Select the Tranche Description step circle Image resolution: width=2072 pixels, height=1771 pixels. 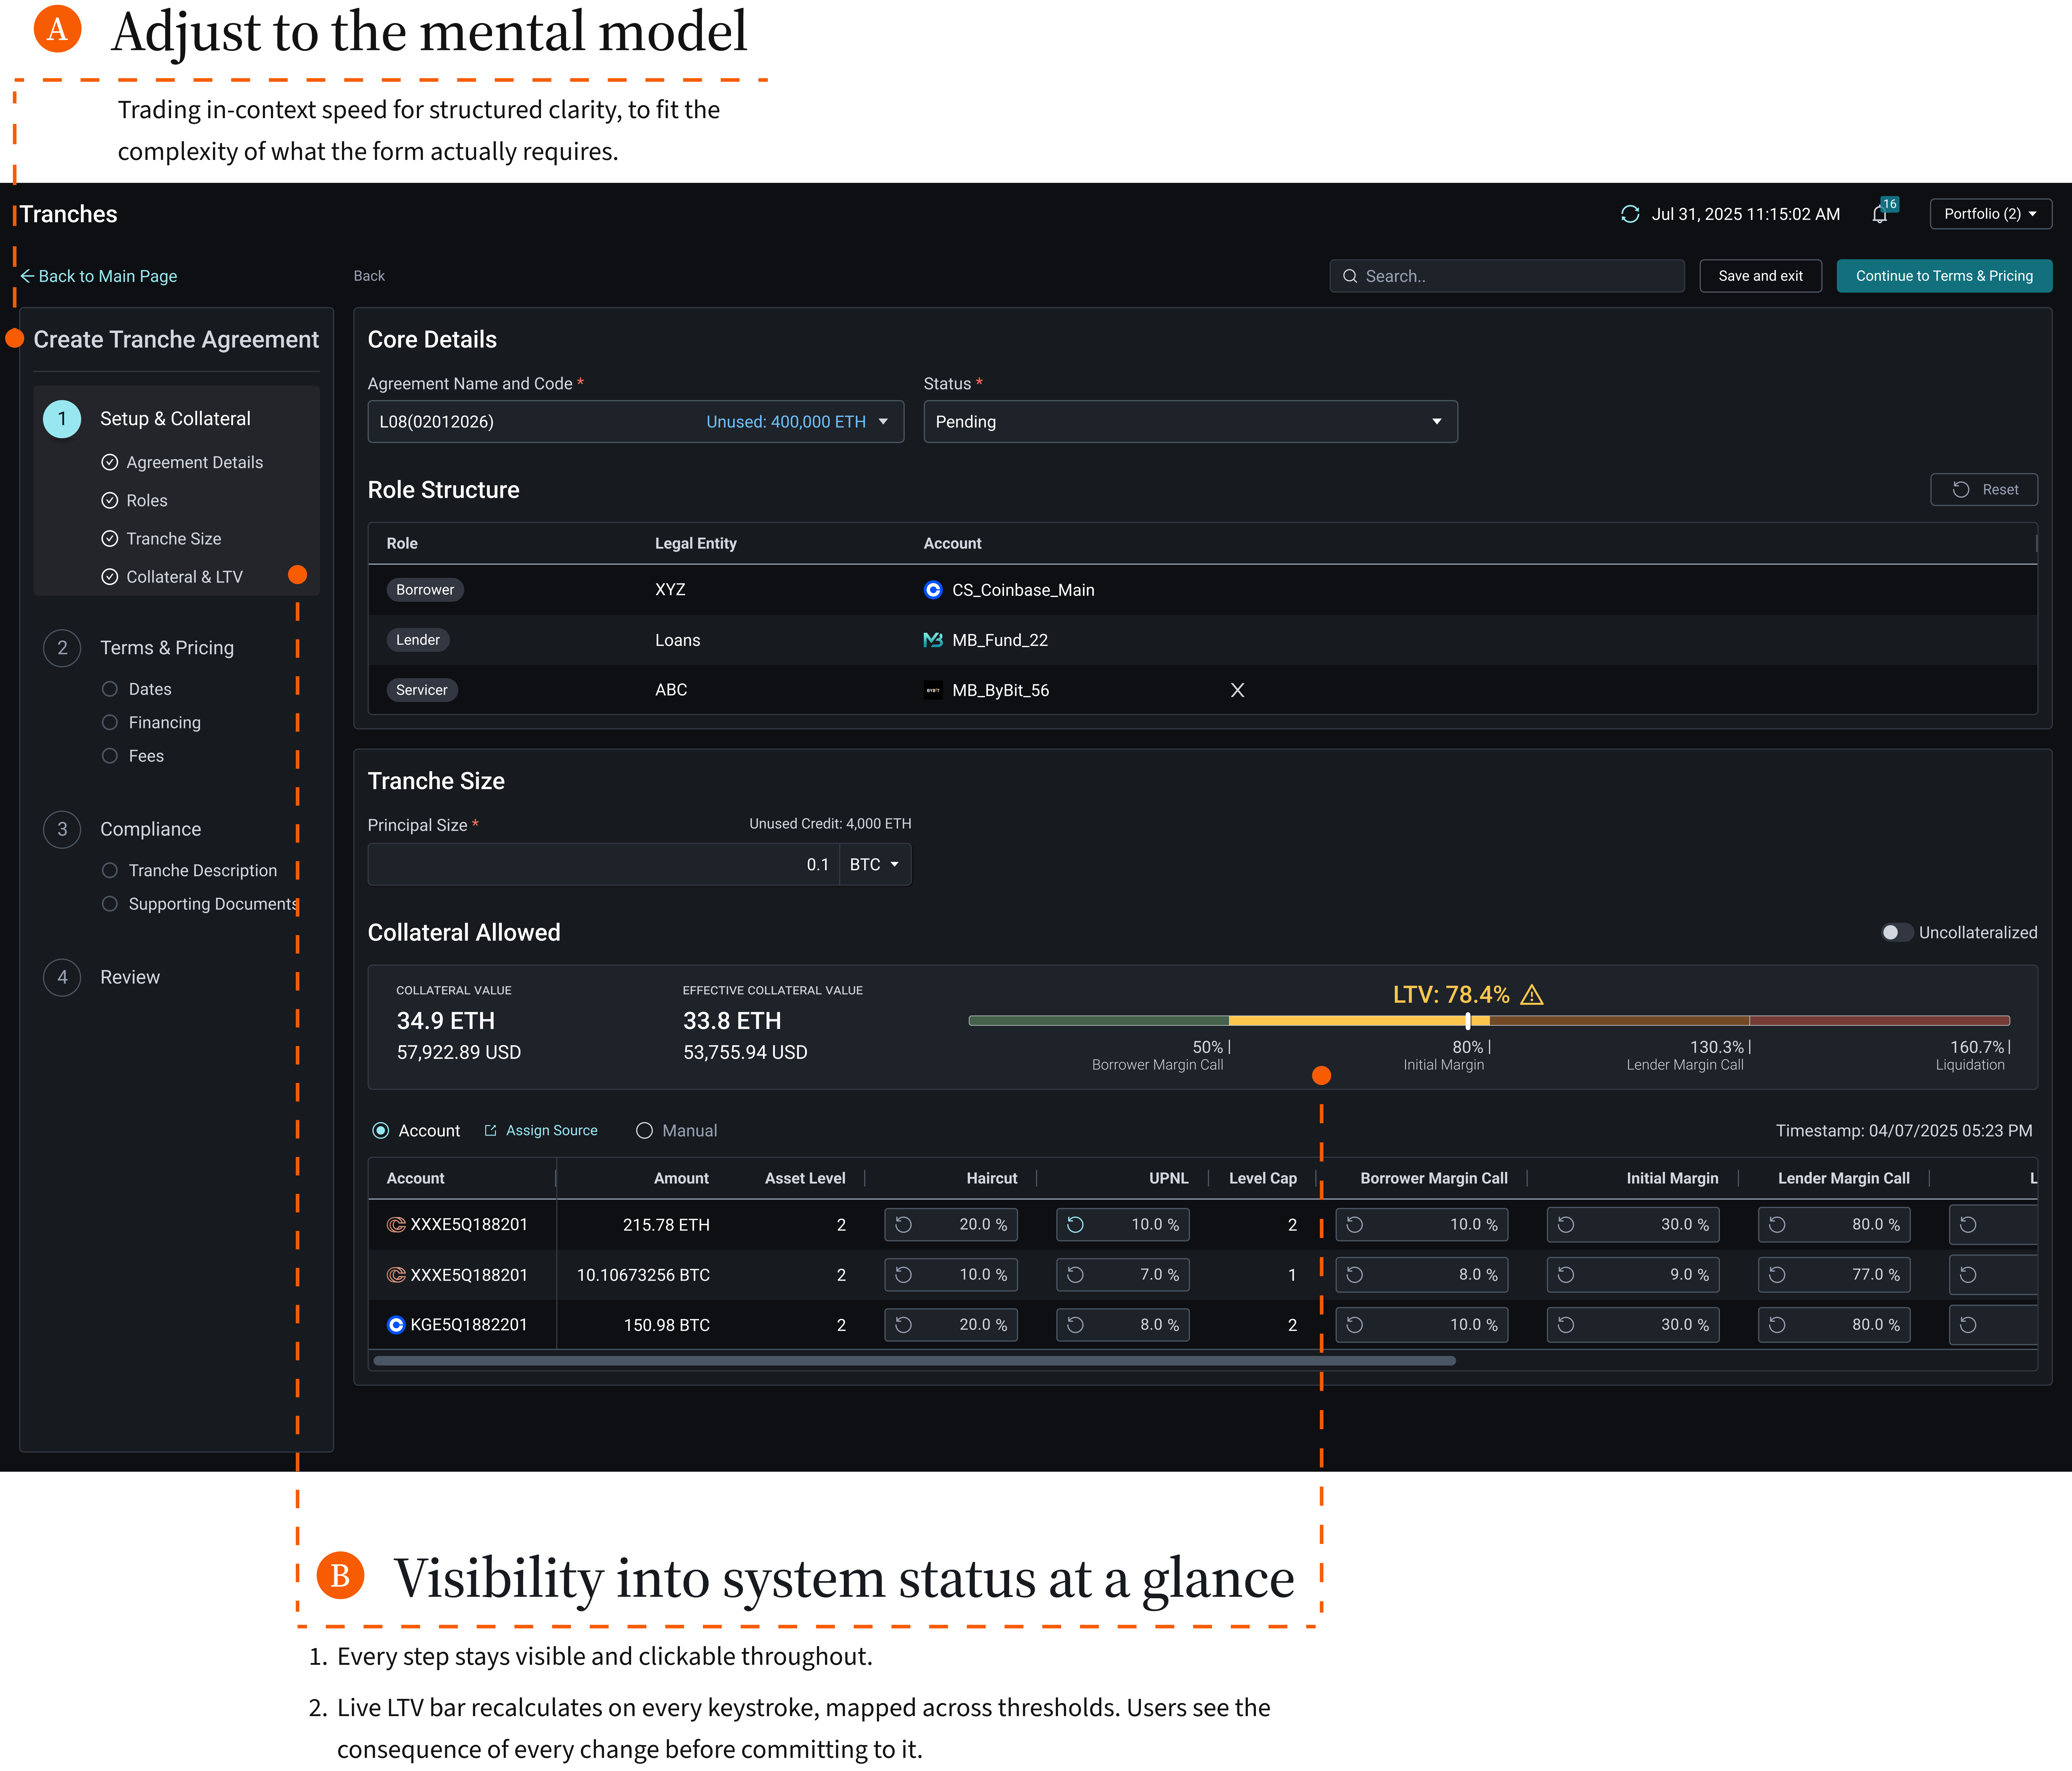coord(110,870)
